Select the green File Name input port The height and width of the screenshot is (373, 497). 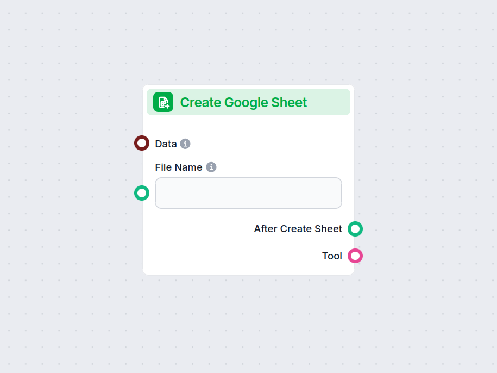pyautogui.click(x=142, y=193)
